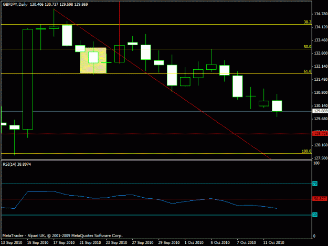328x246 pixels.
Task: Click the 100.0 Fibonacci level label
Action: [306, 151]
